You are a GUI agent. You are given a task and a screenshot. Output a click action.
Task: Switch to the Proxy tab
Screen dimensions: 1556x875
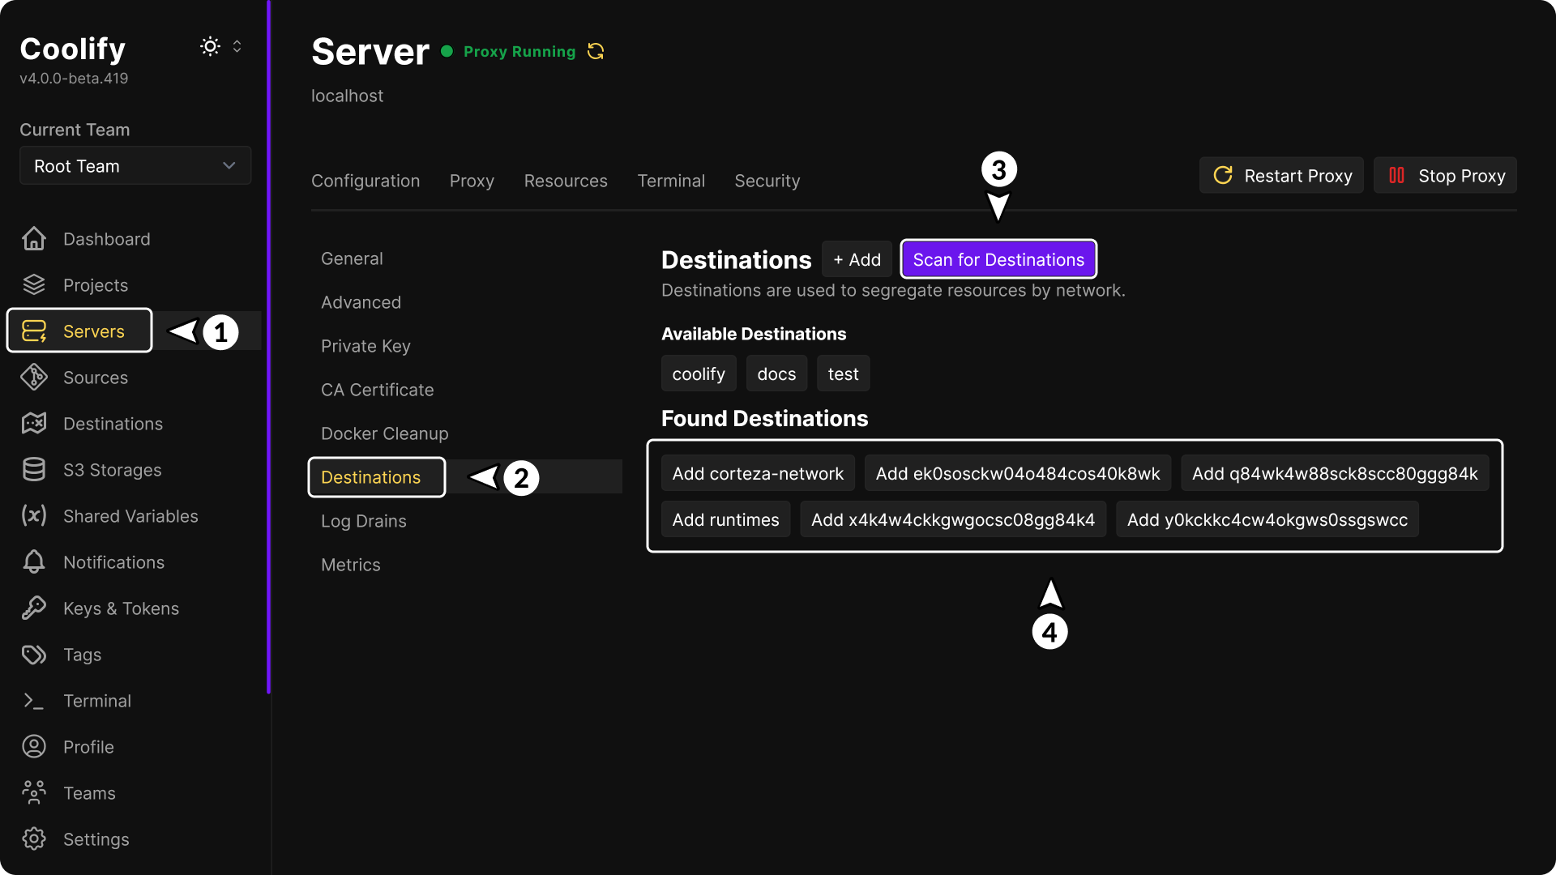(472, 181)
